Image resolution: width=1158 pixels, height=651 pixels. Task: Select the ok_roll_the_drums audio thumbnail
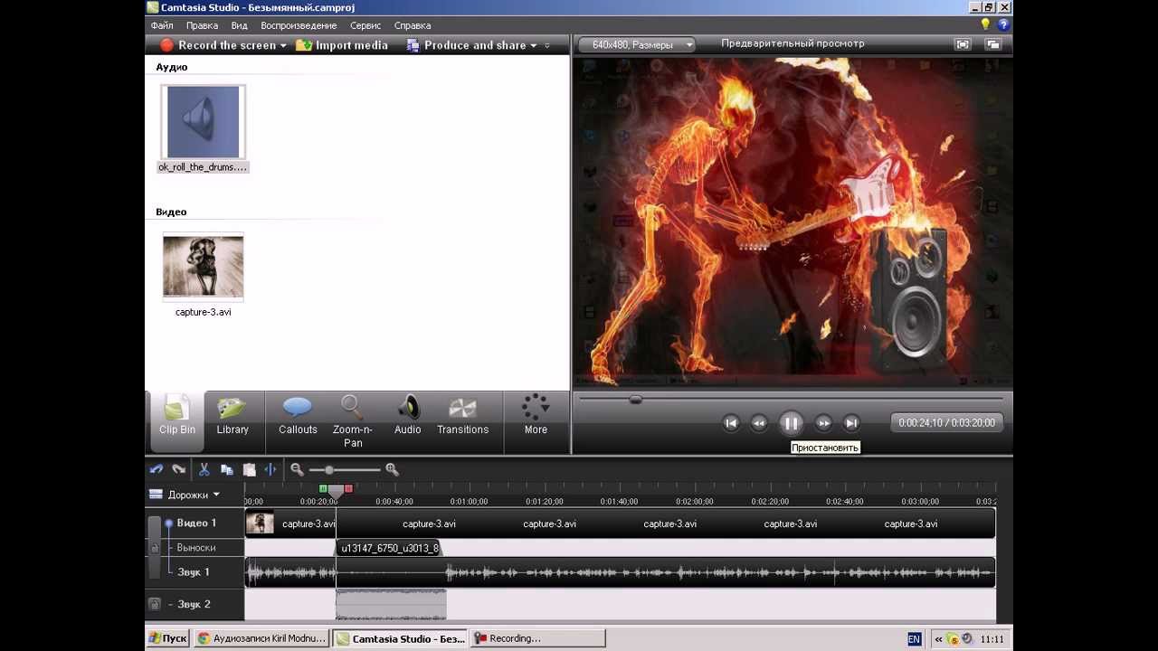pos(203,121)
